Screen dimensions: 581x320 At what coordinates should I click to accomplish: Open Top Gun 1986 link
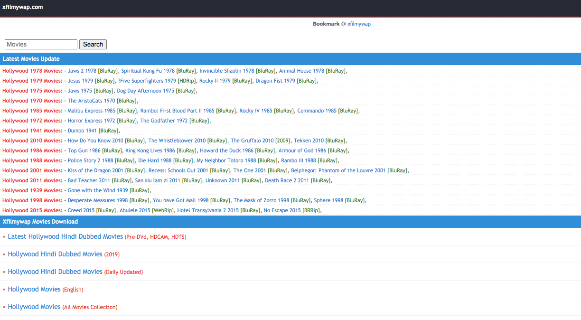(x=84, y=151)
